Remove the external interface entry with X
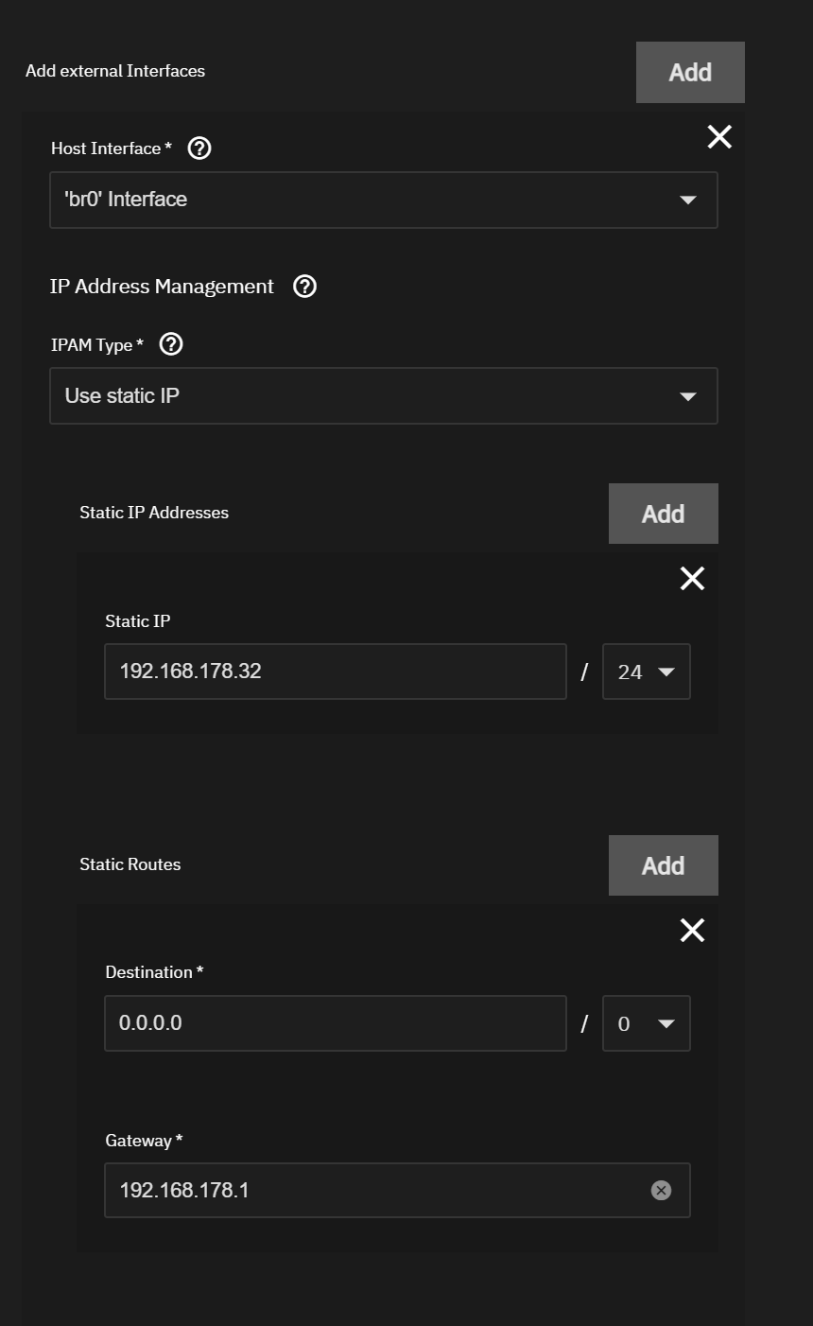 tap(719, 137)
